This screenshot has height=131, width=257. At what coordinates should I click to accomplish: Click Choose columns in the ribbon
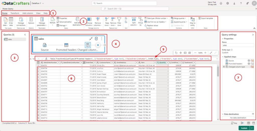(x=89, y=22)
